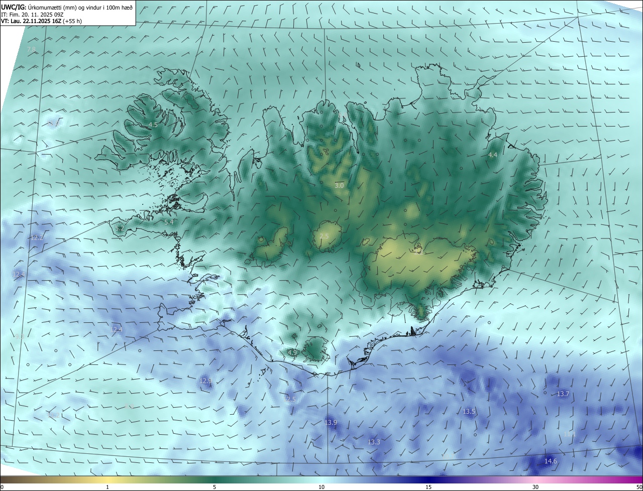
Task: Click the 4.9 value near the south coast
Action: (x=292, y=353)
